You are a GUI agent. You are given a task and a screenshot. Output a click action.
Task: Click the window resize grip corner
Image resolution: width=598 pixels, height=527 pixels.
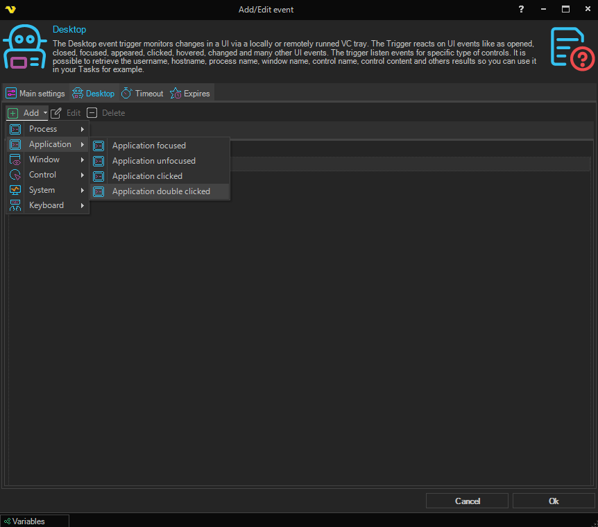coord(595,524)
